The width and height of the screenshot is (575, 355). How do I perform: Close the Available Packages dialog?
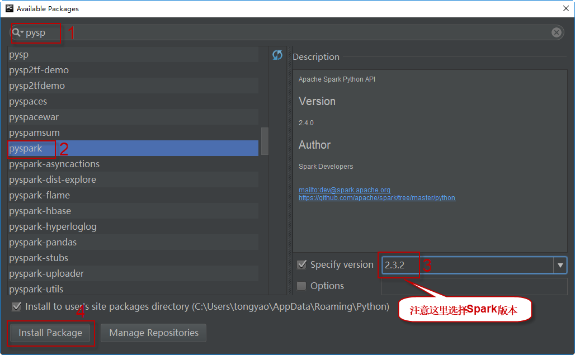(x=565, y=8)
